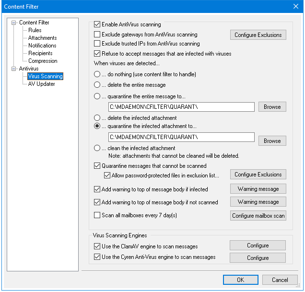
Task: Disable the Enable AntiVirus scanning checkbox
Action: [97, 24]
